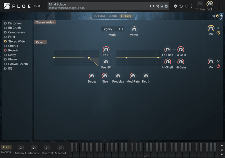Disable the Reverb sidebar switch
225x158 pixels.
5,51
